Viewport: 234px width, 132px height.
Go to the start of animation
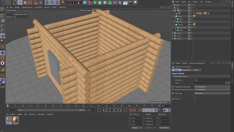click(99, 110)
